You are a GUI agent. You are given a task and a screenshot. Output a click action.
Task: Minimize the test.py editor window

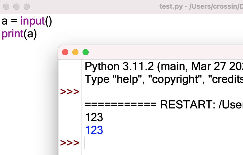16,7
